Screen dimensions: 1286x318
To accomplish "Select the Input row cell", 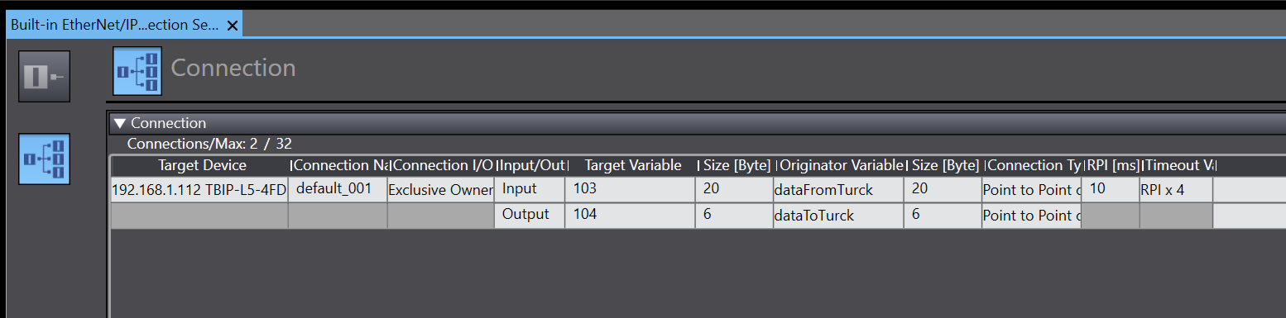I will pyautogui.click(x=530, y=190).
